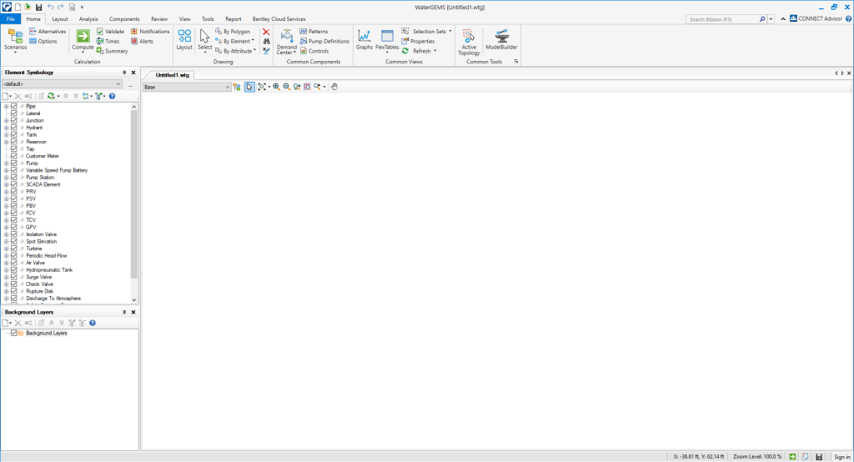Launch Active Topology tool

click(469, 42)
